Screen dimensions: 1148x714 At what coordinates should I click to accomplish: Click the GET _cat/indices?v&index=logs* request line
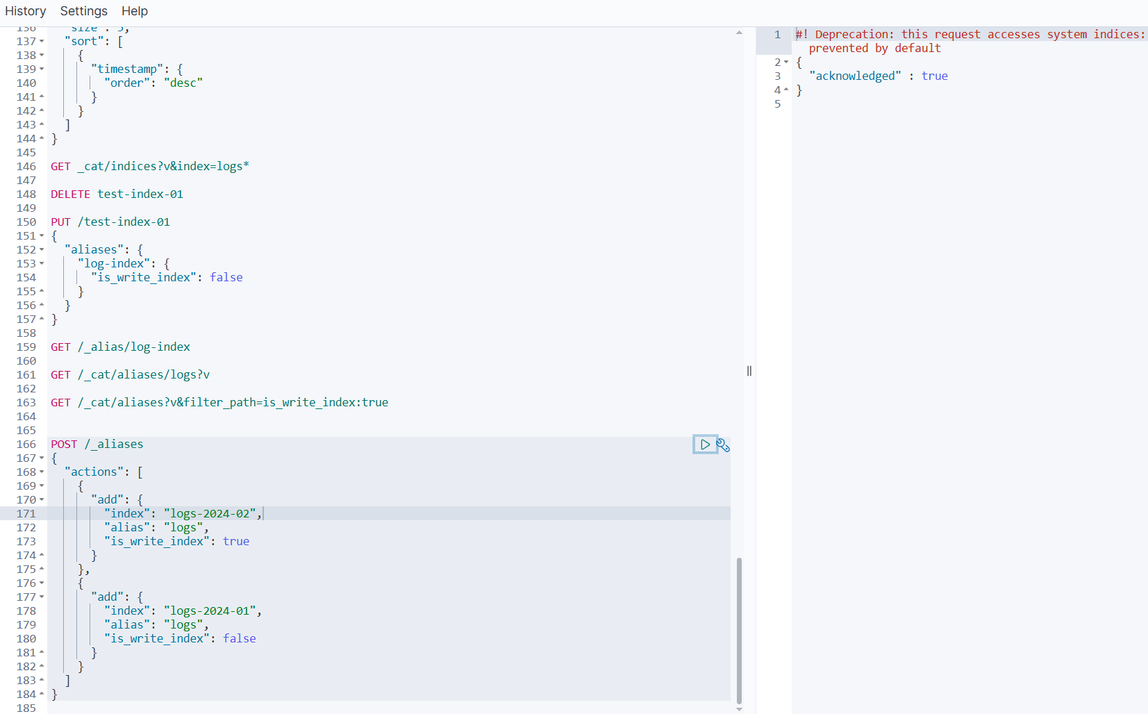point(150,167)
